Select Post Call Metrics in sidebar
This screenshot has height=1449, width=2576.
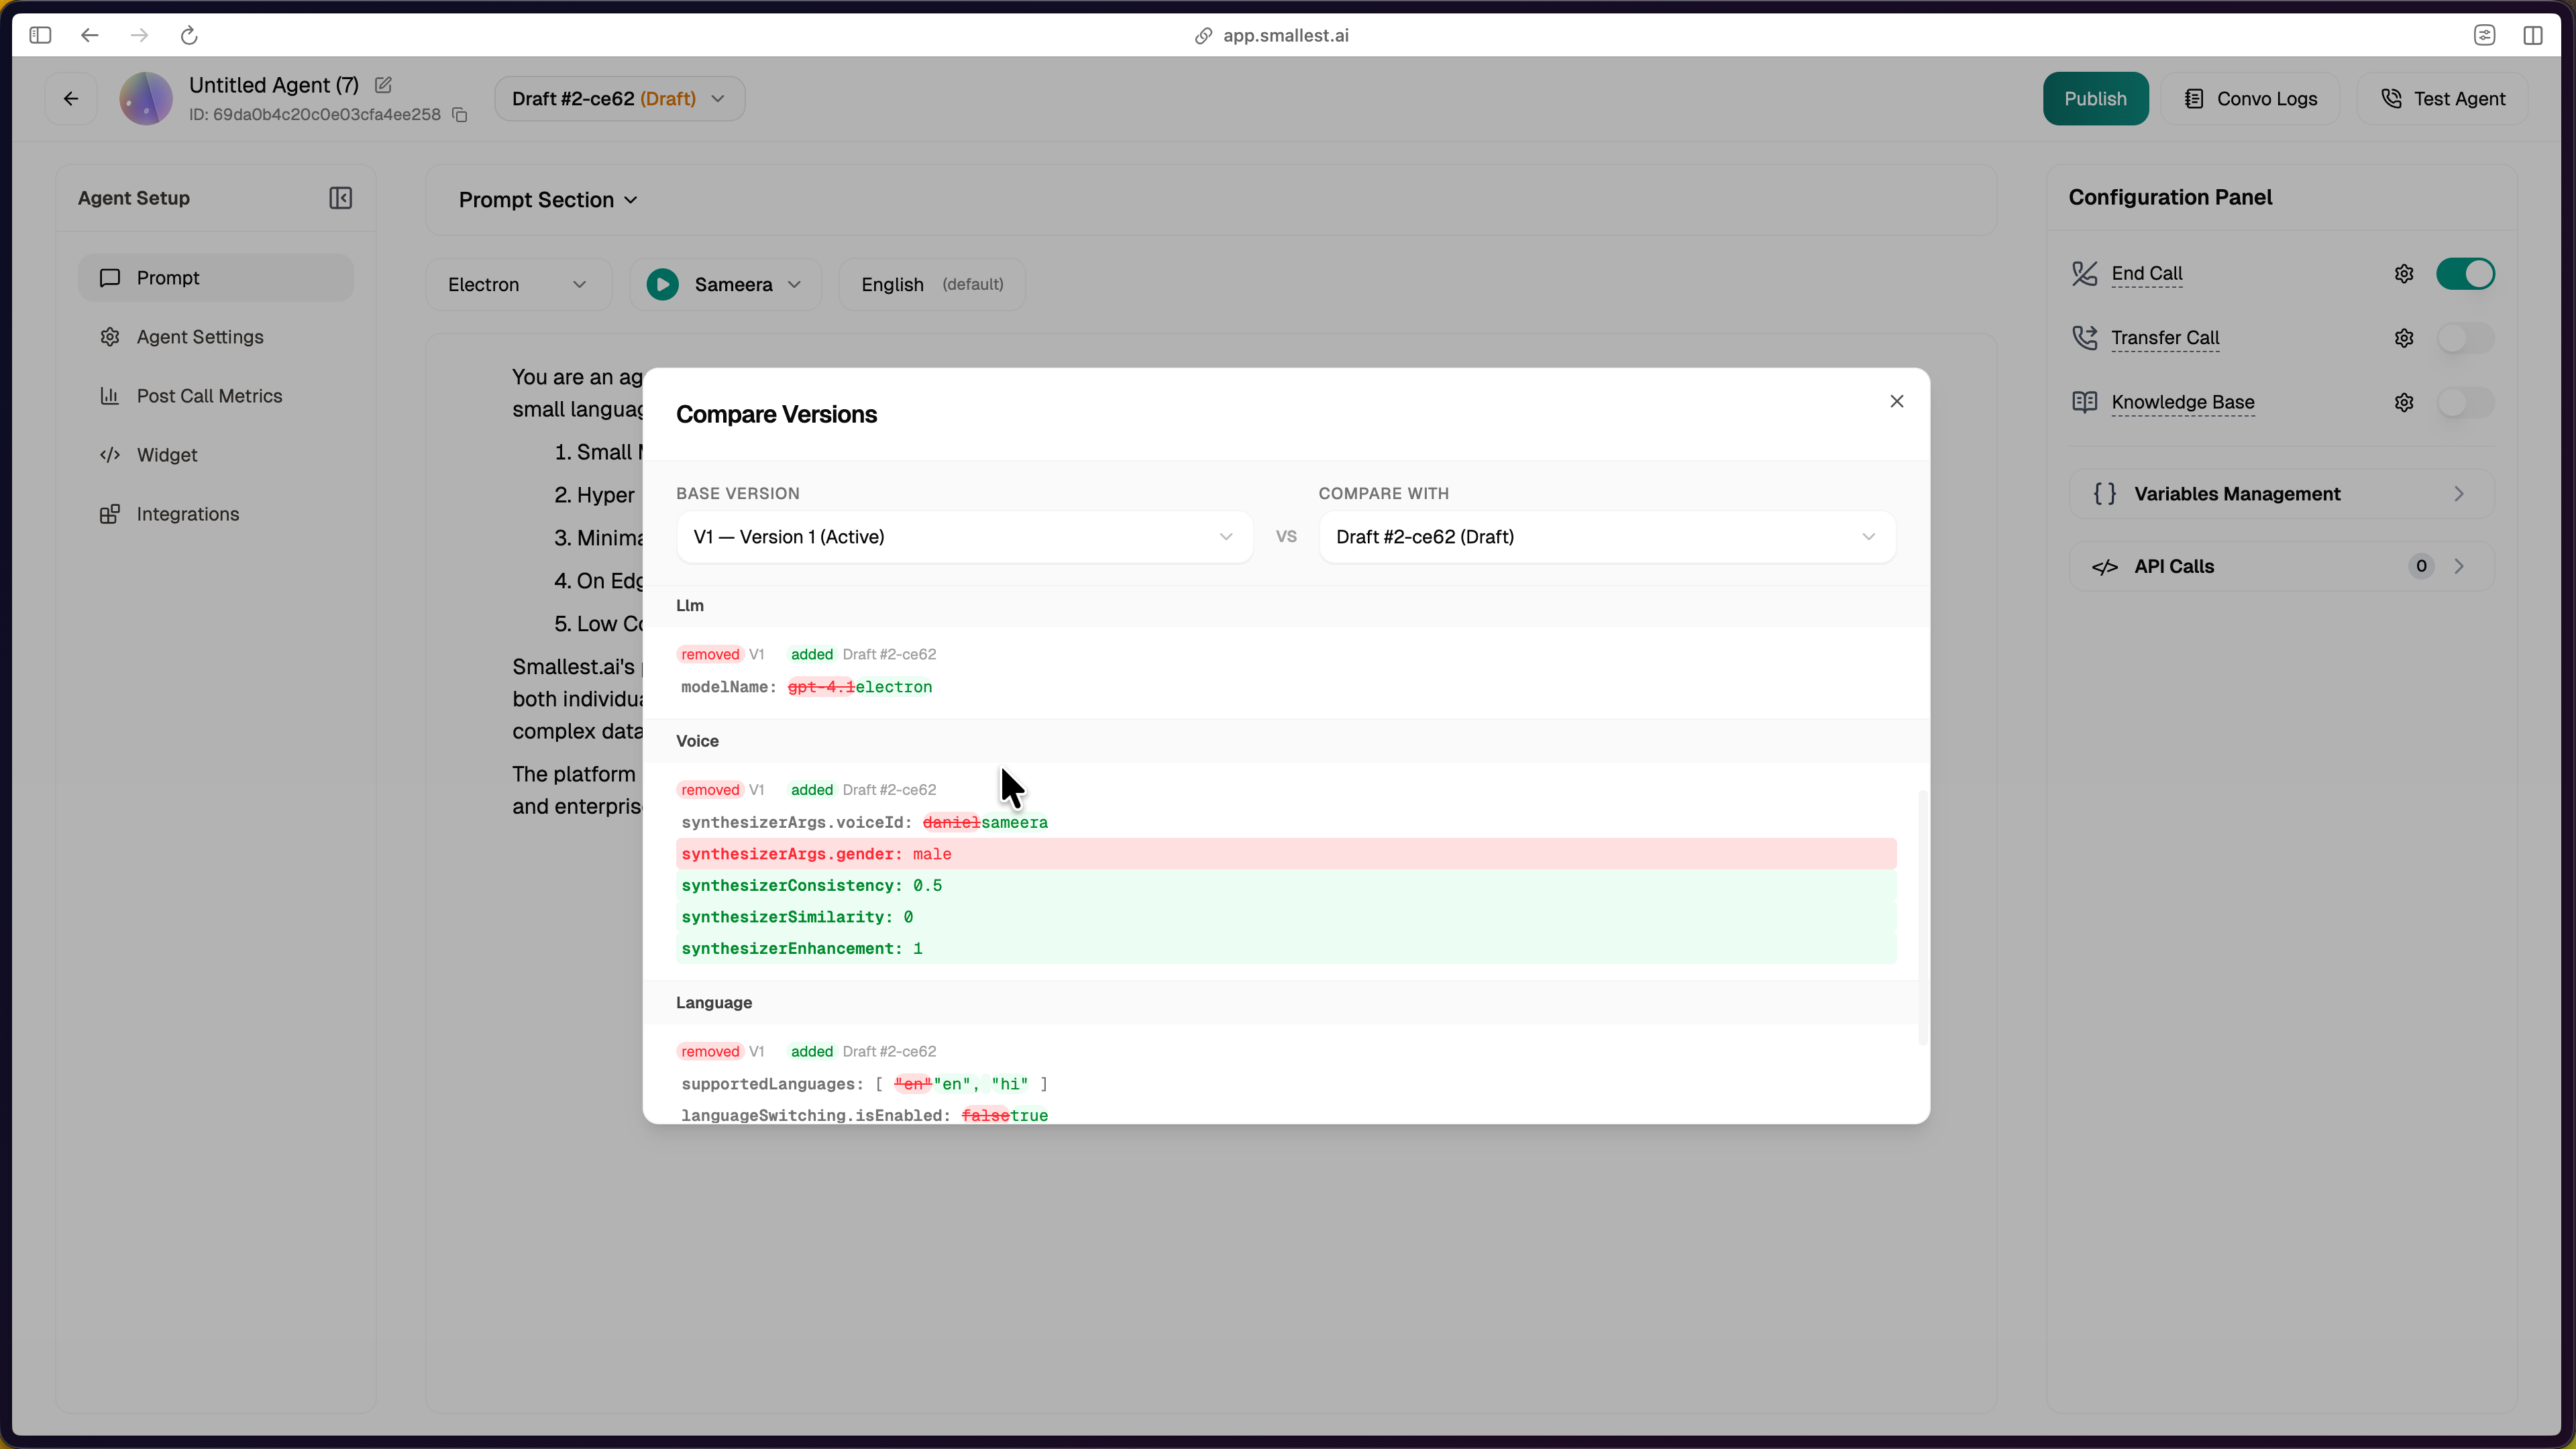[x=209, y=396]
